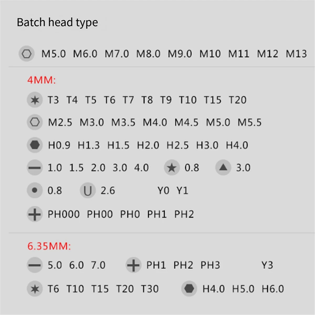Screen dimensions: 315x315
Task: Select the five-point star icon
Action: pyautogui.click(x=172, y=167)
